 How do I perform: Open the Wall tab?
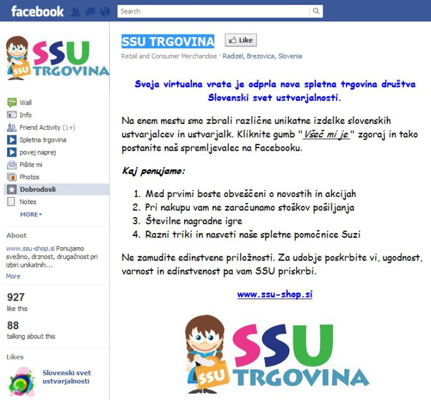[25, 102]
